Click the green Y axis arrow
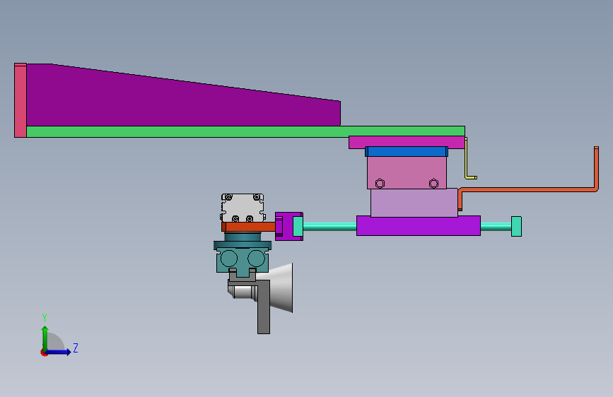 point(45,338)
